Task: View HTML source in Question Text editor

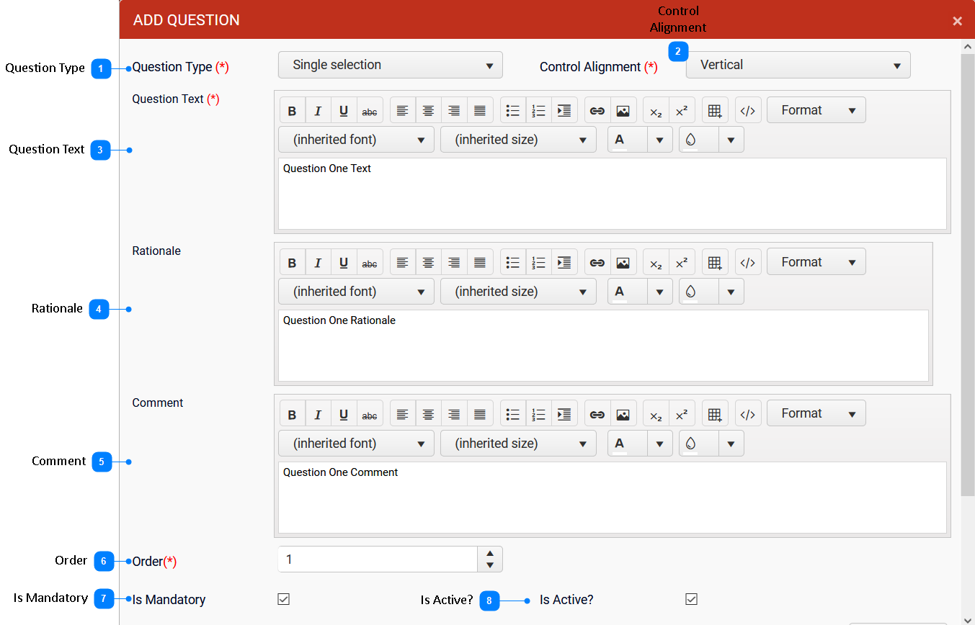Action: point(748,111)
